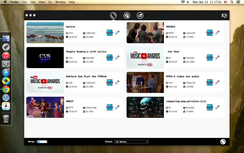Click the title 'comparing-pop…portions-1(1)'

pos(186,101)
